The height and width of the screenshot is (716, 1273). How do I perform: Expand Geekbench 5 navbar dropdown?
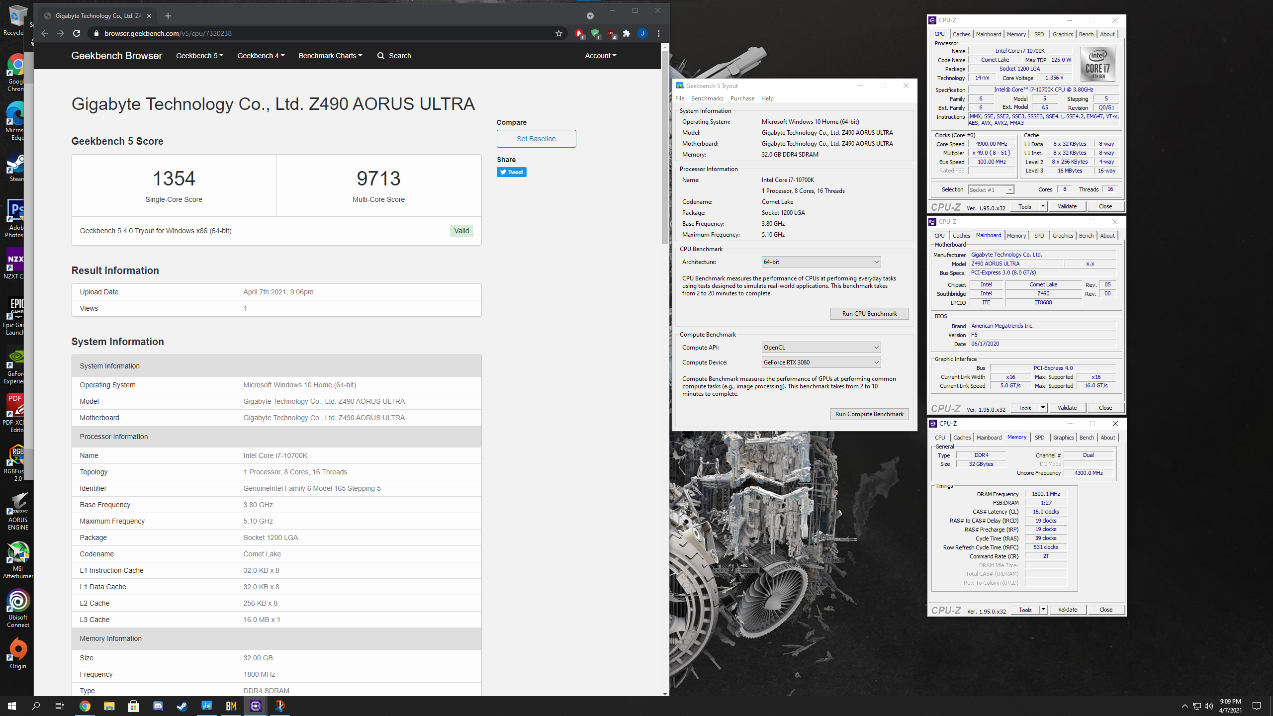click(199, 56)
